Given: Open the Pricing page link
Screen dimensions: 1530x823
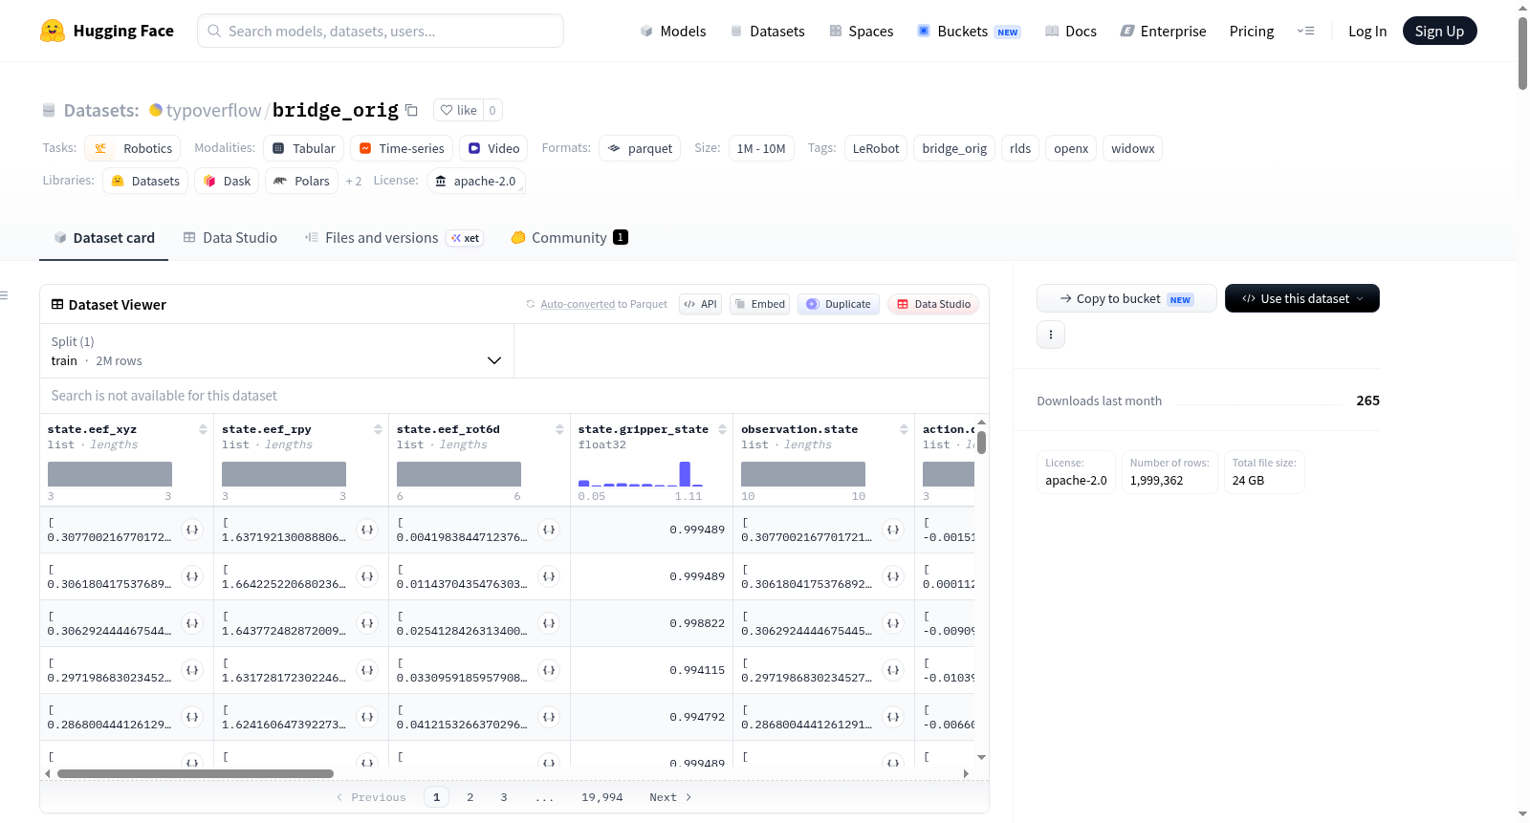Looking at the screenshot, I should [1252, 32].
